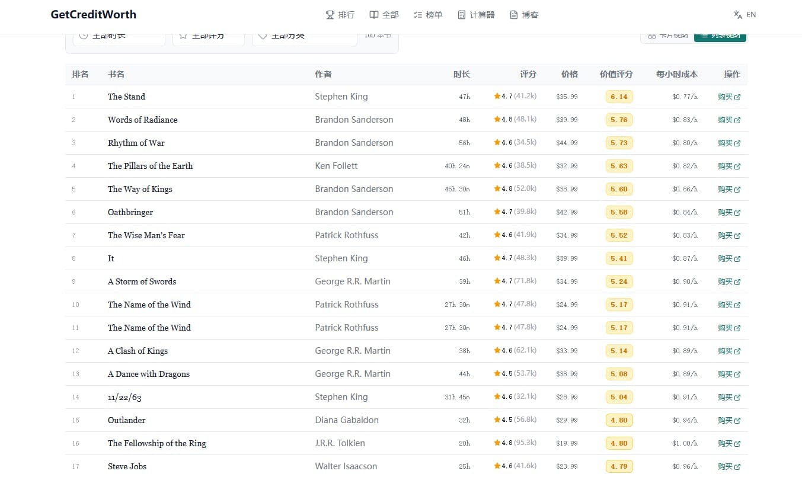Click the 作者 column header

324,74
